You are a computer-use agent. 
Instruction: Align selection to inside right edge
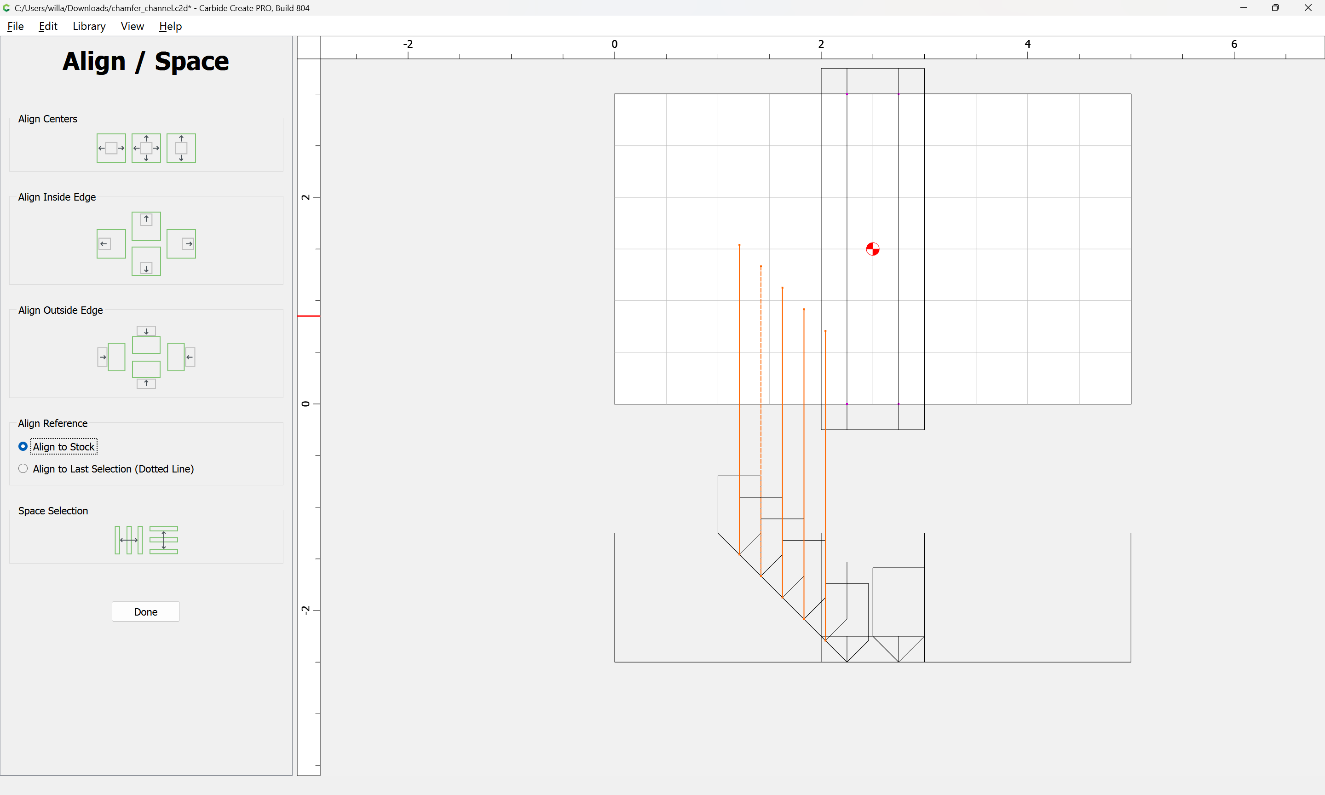pyautogui.click(x=181, y=244)
